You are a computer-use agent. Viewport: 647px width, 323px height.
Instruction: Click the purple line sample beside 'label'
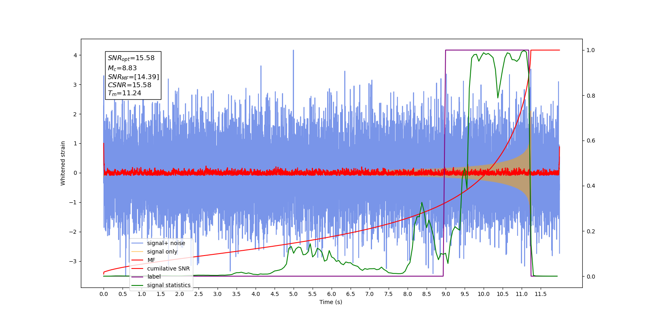pos(137,277)
